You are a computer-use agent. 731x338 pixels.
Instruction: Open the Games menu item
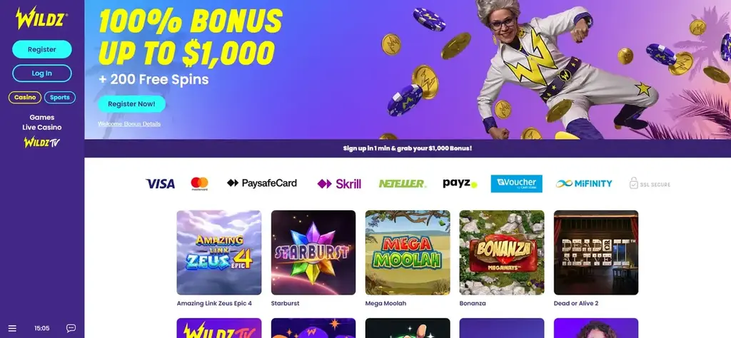click(42, 118)
